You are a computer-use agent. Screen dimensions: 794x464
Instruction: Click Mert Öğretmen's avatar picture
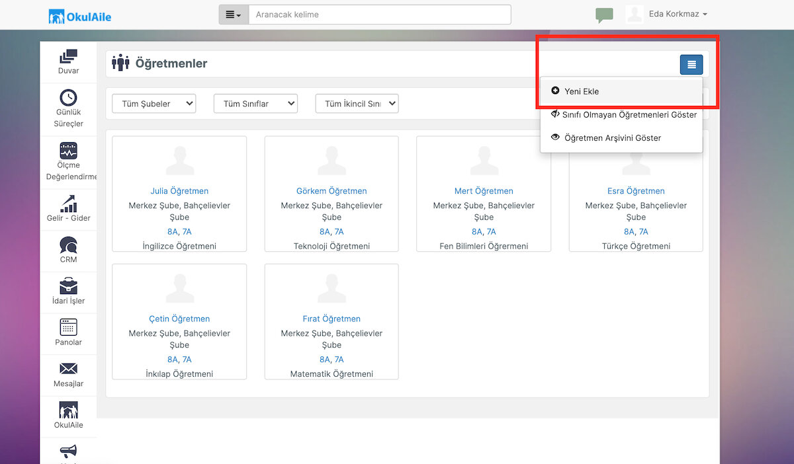pos(484,161)
